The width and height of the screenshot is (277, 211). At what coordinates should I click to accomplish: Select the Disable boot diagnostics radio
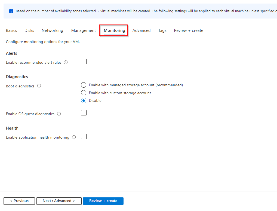coord(84,100)
